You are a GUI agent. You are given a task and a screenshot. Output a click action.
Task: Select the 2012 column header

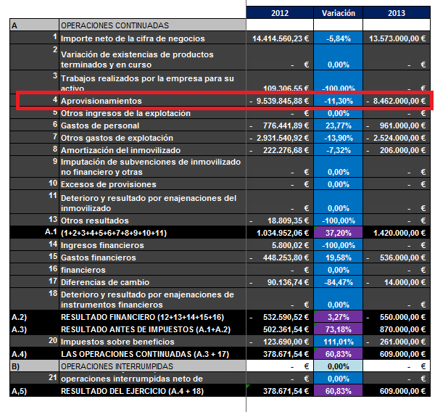280,13
